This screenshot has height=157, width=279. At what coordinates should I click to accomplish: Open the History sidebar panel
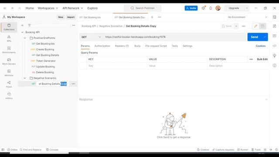point(9,96)
